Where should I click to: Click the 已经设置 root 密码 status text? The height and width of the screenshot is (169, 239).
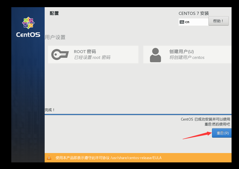click(92, 58)
